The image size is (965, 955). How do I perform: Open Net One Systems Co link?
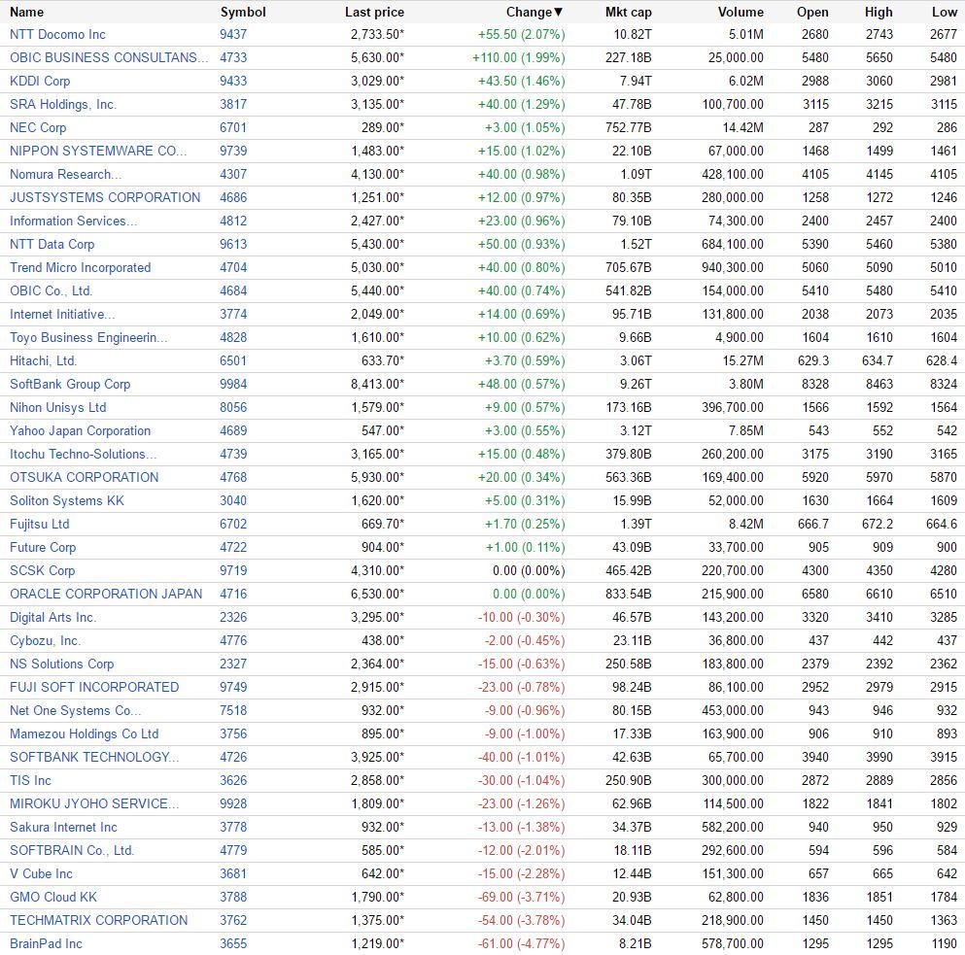(x=75, y=711)
